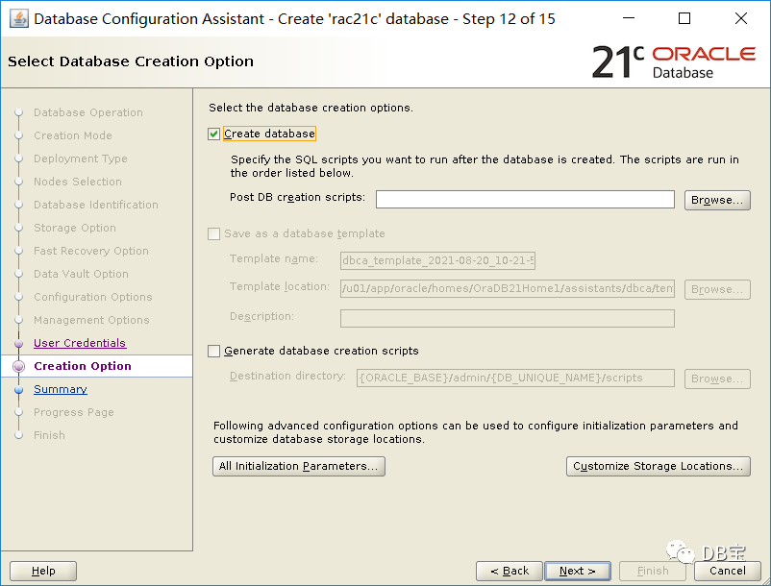Click the greyed-out Finish button

pos(653,571)
